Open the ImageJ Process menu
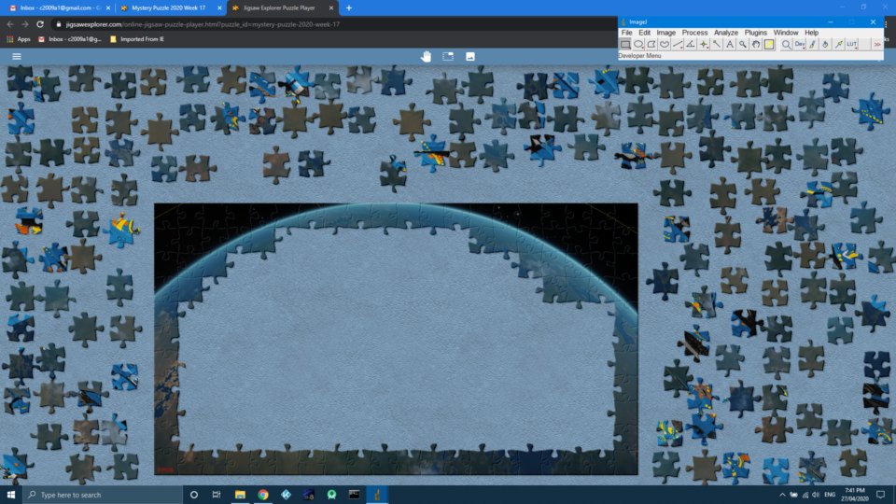This screenshot has height=504, width=896. pyautogui.click(x=694, y=33)
